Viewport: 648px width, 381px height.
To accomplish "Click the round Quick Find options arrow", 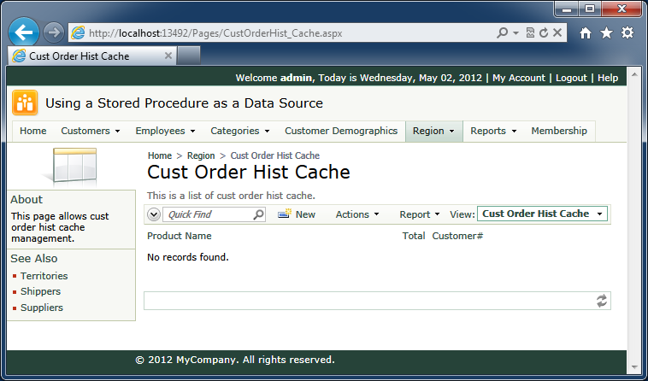I will click(x=154, y=214).
